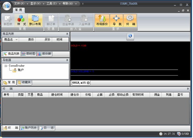Open the 商品名 column dropdown arrow
The height and width of the screenshot is (138, 193).
[16, 40]
